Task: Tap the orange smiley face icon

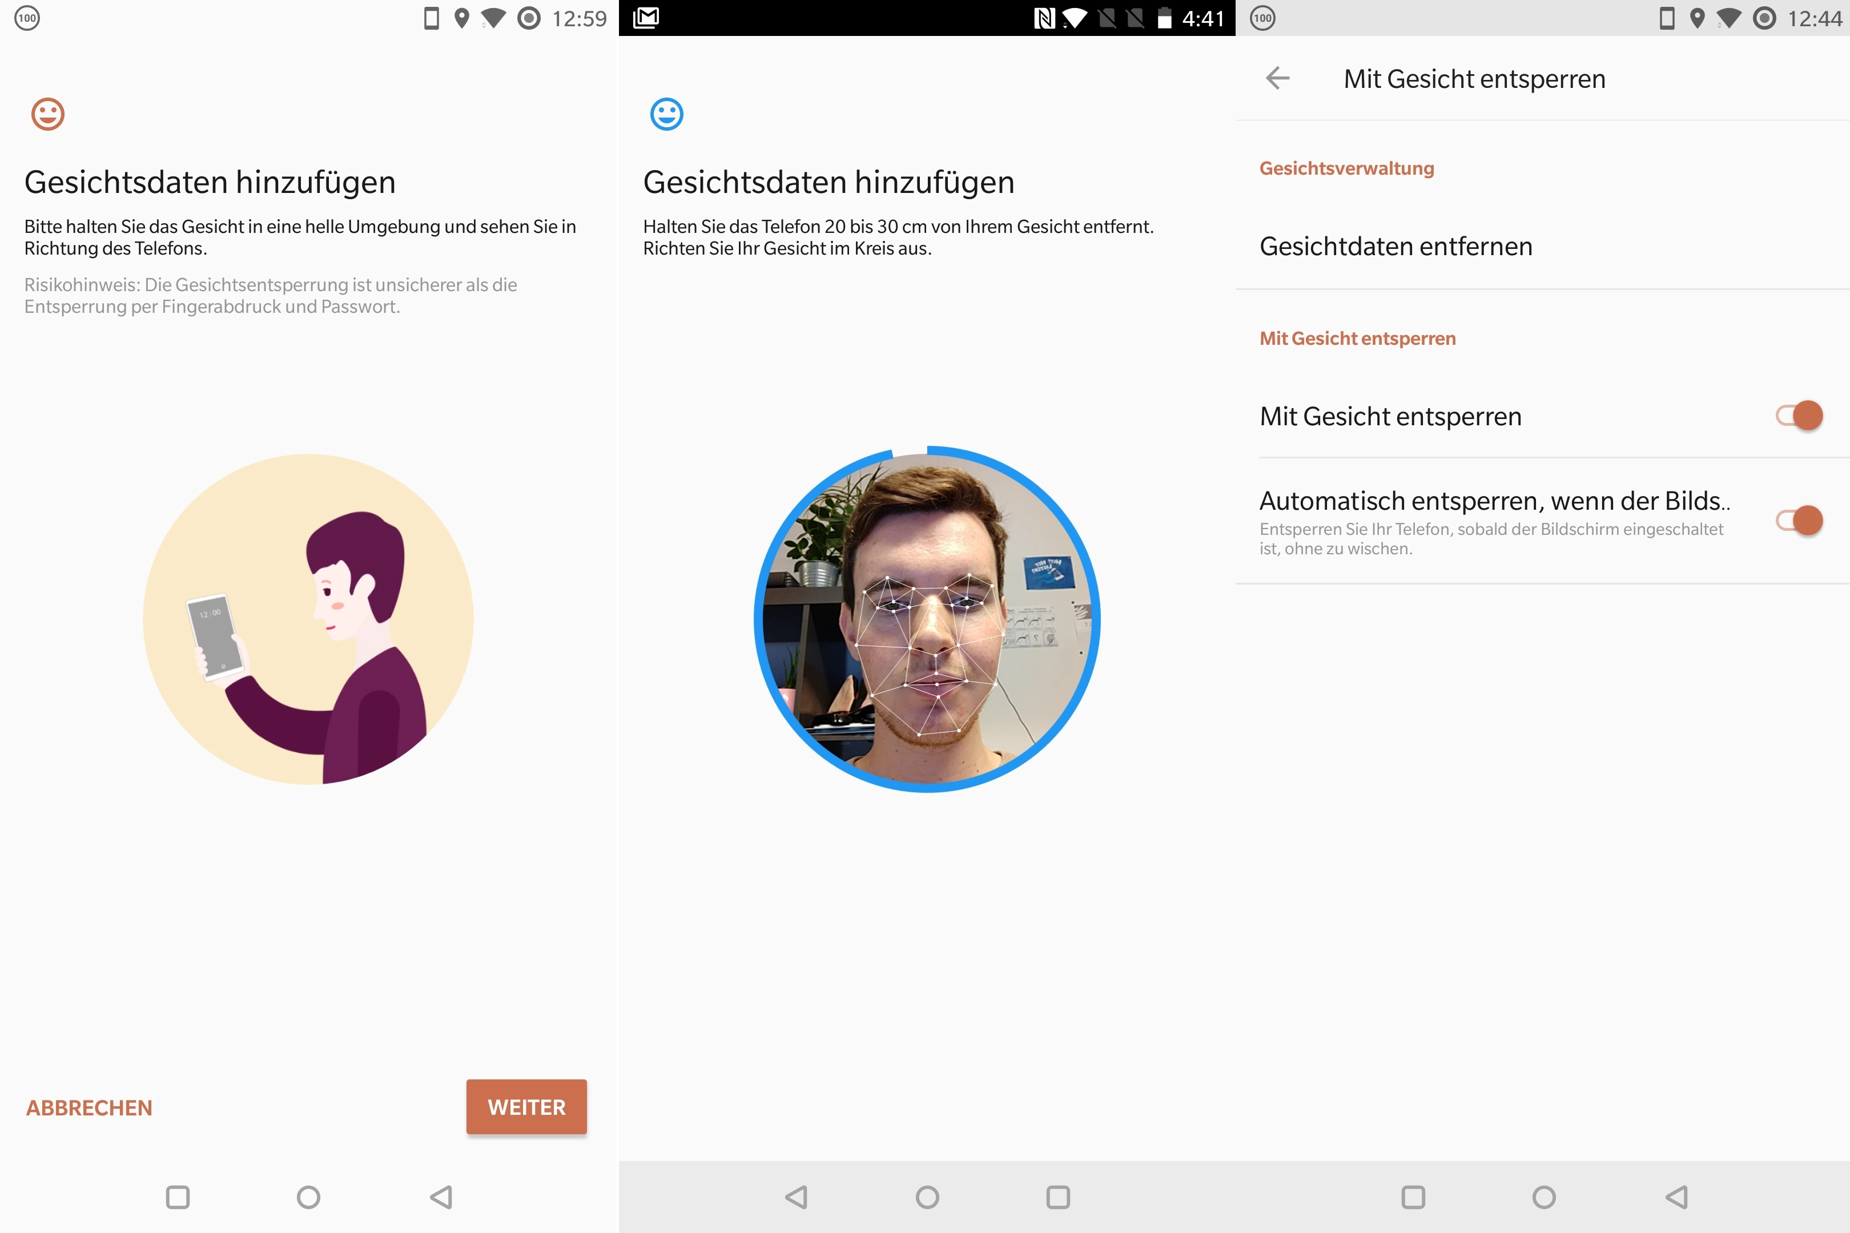Action: pyautogui.click(x=47, y=114)
